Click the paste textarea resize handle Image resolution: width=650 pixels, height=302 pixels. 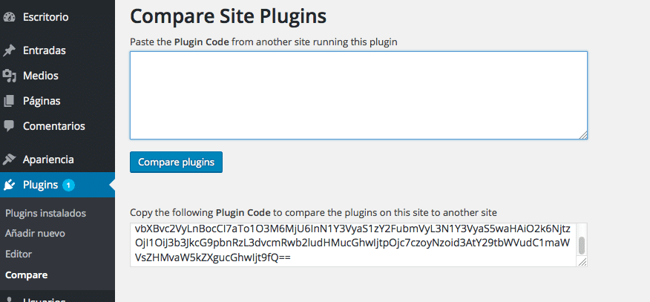pos(583,135)
